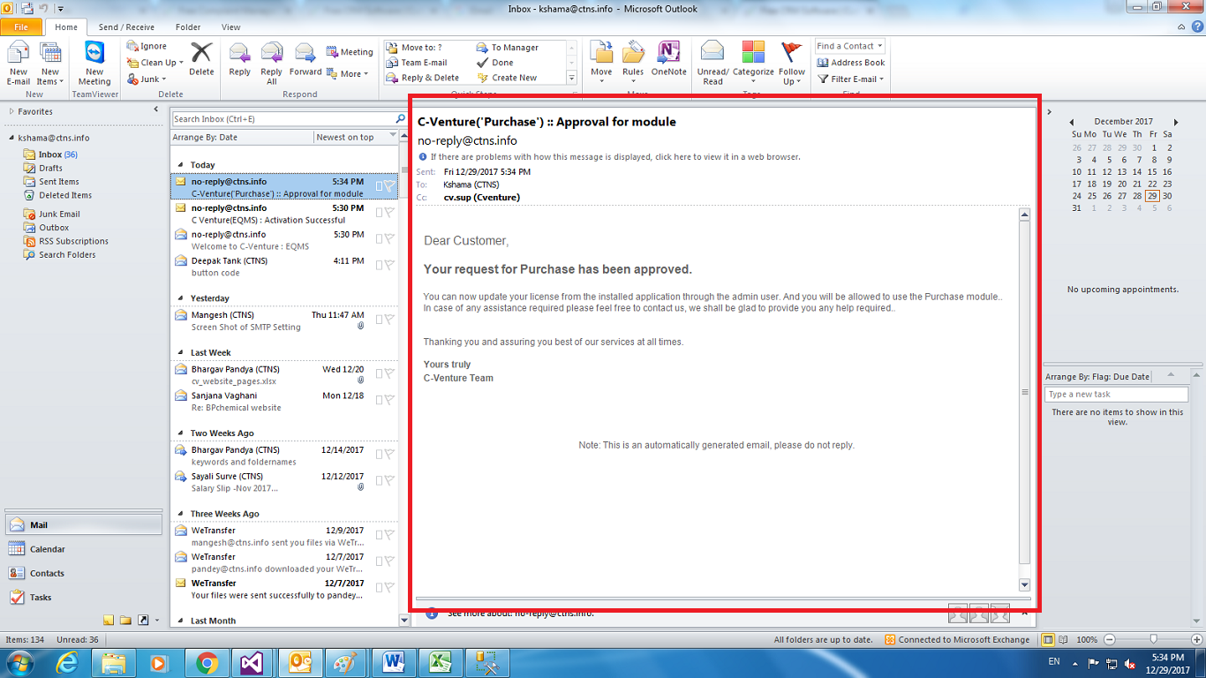Open the Arrange By: Date header
This screenshot has height=678, width=1206.
[242, 137]
